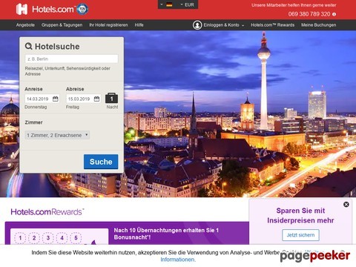Click the user account avatar icon
Image resolution: width=356 pixels, height=267 pixels.
(x=197, y=25)
